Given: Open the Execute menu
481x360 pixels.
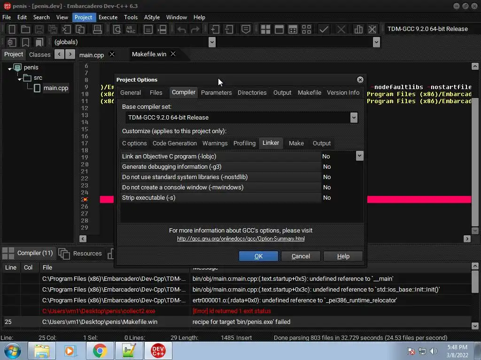Looking at the screenshot, I should tap(108, 17).
